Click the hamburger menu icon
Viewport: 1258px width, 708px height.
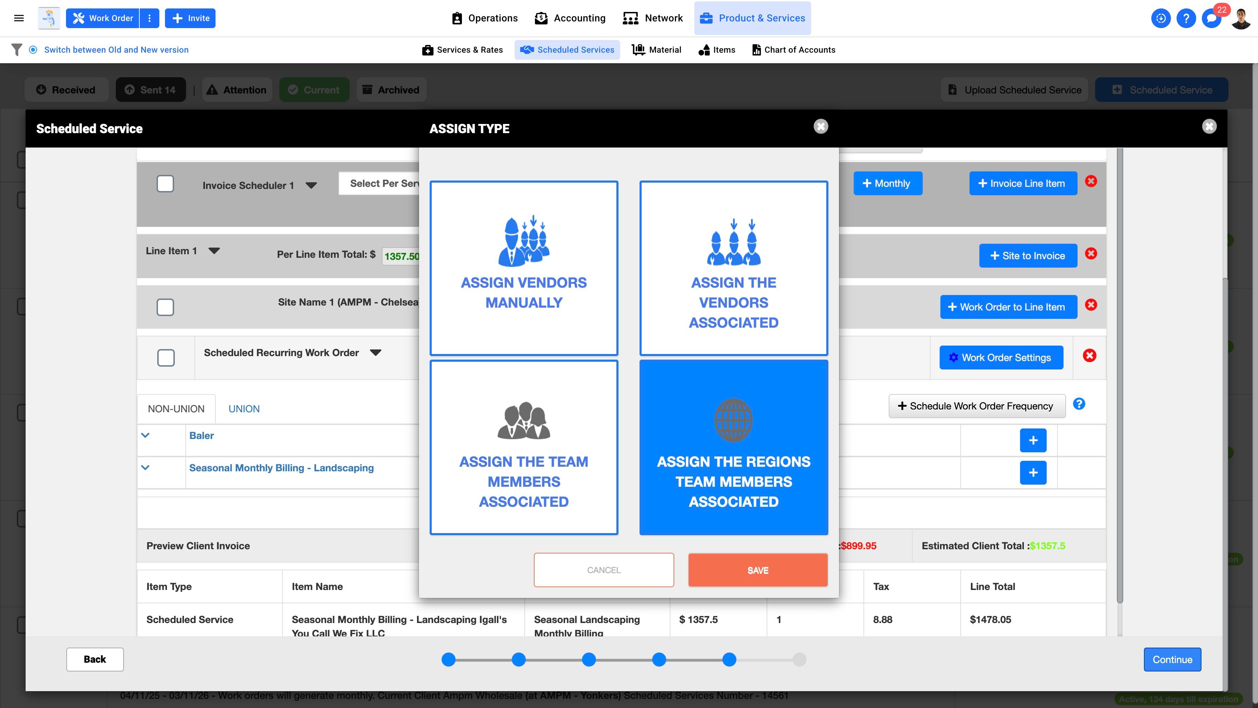click(19, 18)
